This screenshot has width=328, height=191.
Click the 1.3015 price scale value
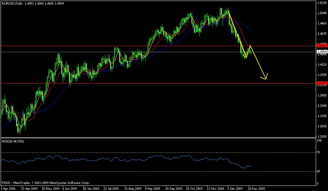click(322, 126)
